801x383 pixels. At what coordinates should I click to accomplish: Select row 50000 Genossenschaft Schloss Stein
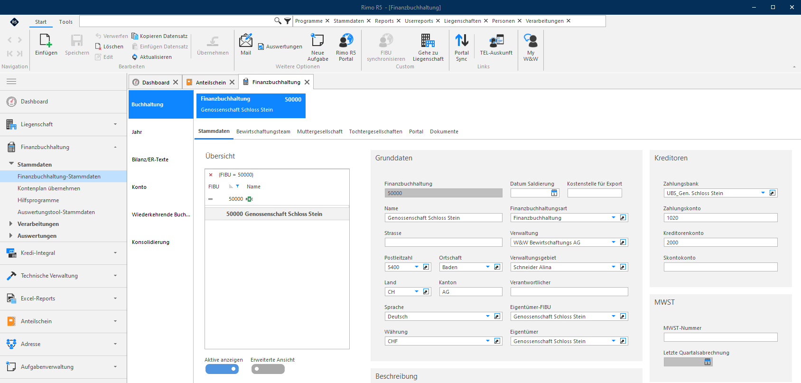pos(277,214)
